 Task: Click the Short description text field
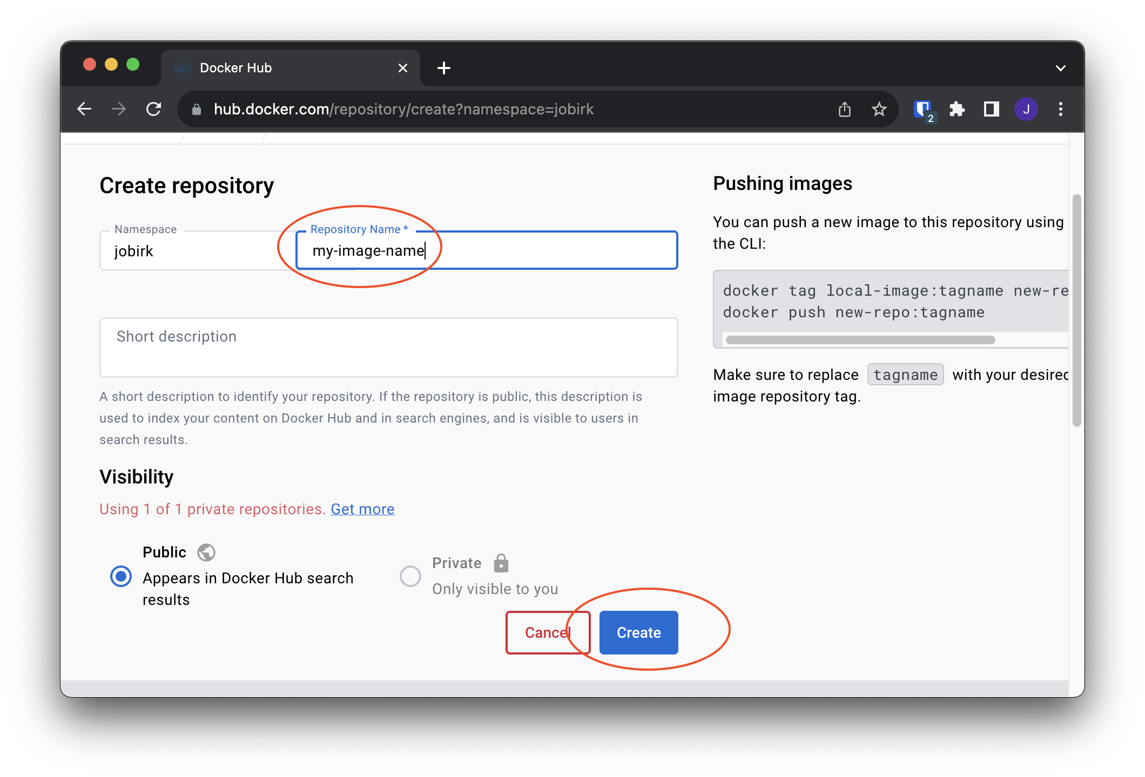click(388, 347)
